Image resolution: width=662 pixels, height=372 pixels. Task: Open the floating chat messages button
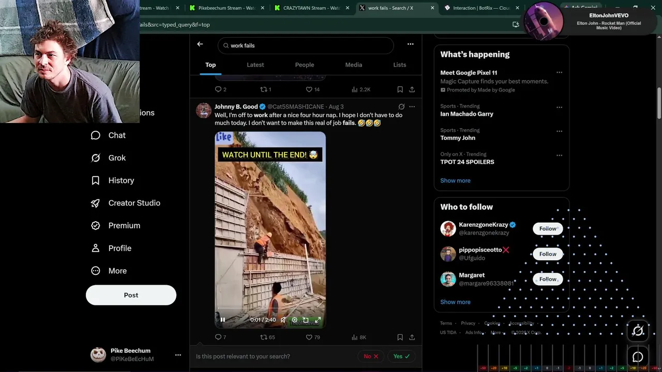pyautogui.click(x=638, y=357)
